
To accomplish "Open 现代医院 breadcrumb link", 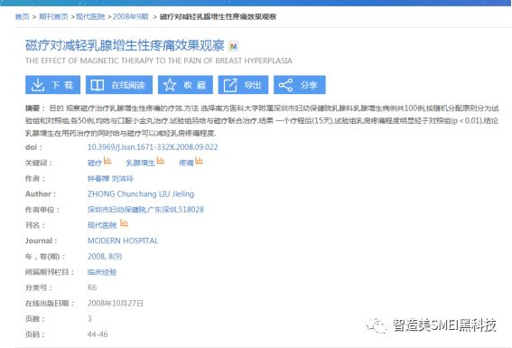I will (90, 16).
